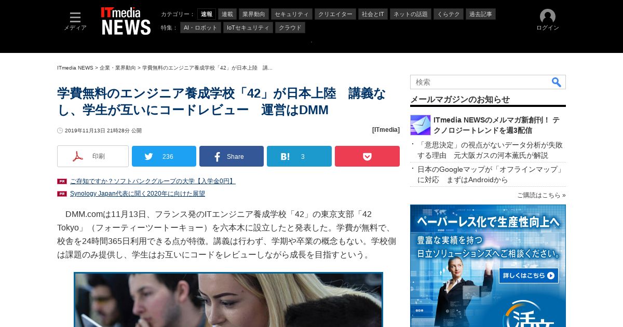Click the [ITmedia] author label
623x327 pixels.
386,130
